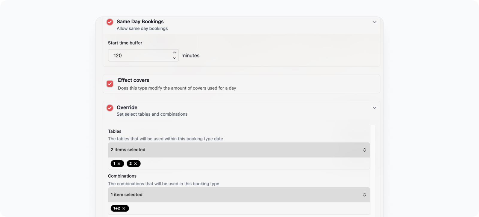Click the Override section heading

coord(127,107)
